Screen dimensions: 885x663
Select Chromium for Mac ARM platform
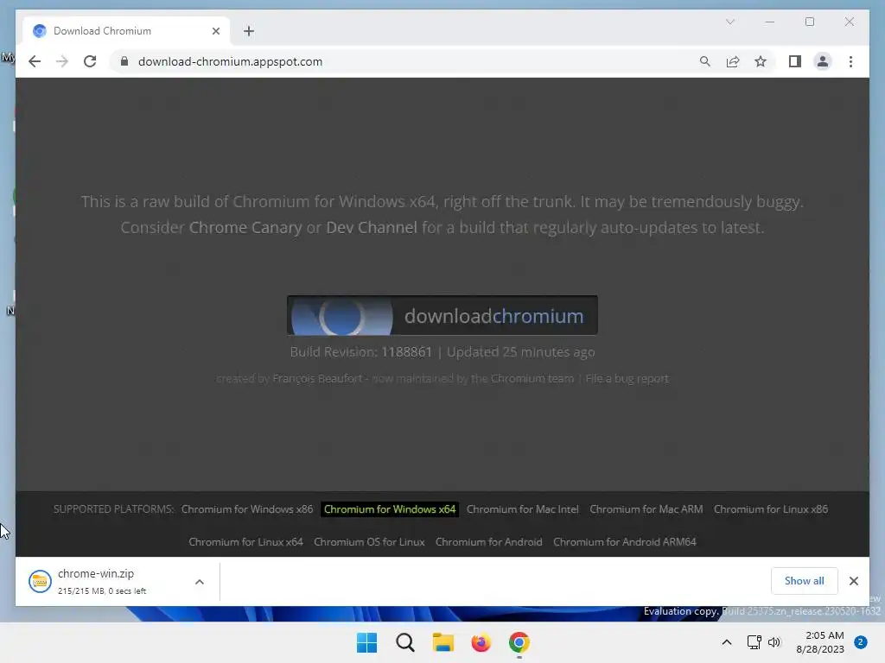646,509
